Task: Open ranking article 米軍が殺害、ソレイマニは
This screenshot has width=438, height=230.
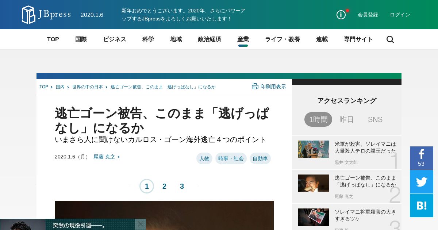Action: 365,147
